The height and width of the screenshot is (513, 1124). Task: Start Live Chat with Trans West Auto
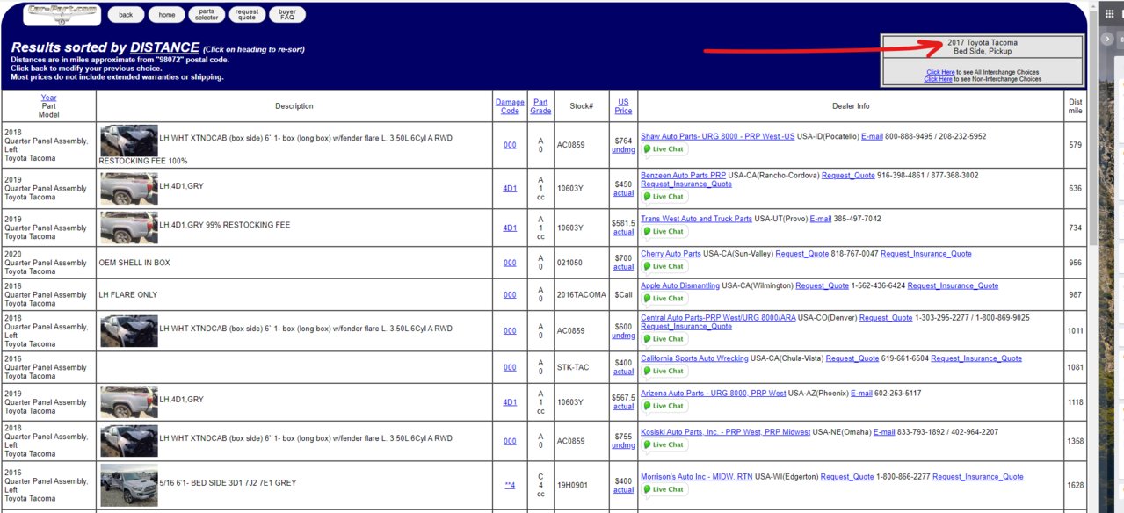coord(664,232)
